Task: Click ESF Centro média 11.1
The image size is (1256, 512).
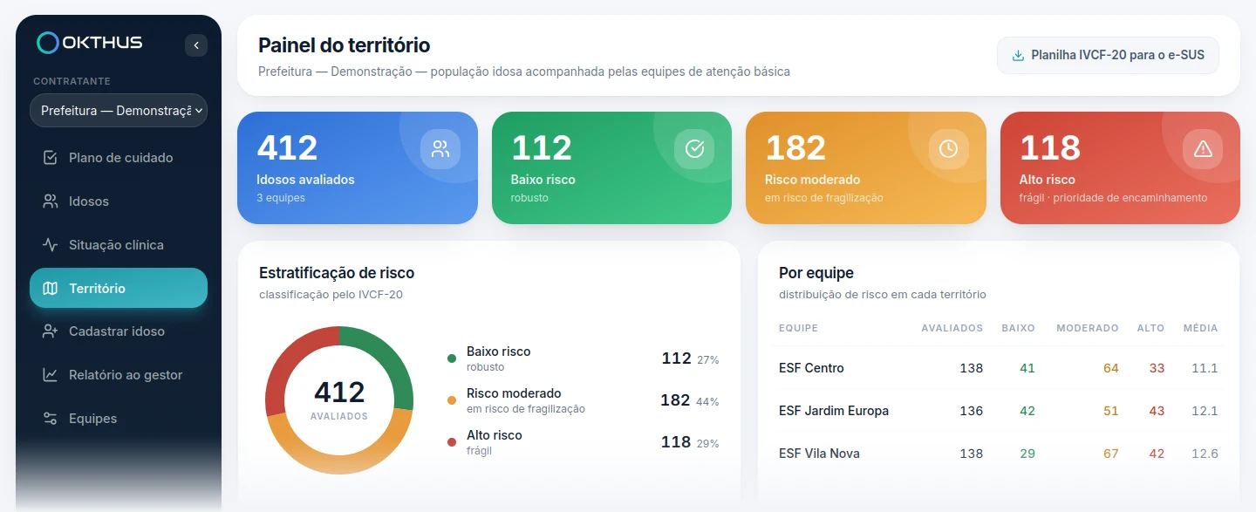Action: tap(1205, 368)
